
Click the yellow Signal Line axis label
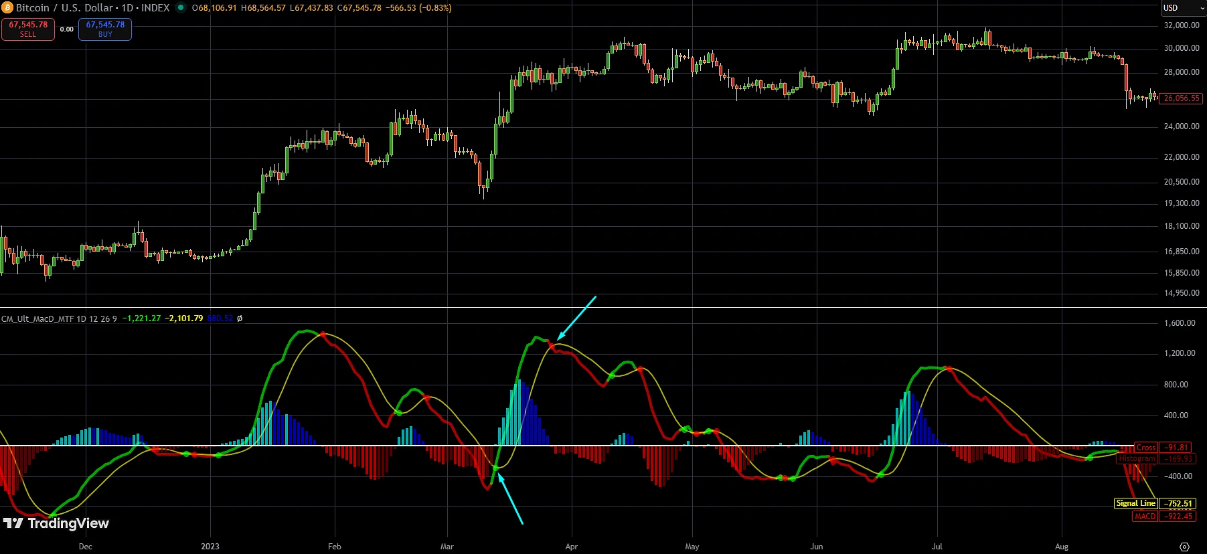1135,503
